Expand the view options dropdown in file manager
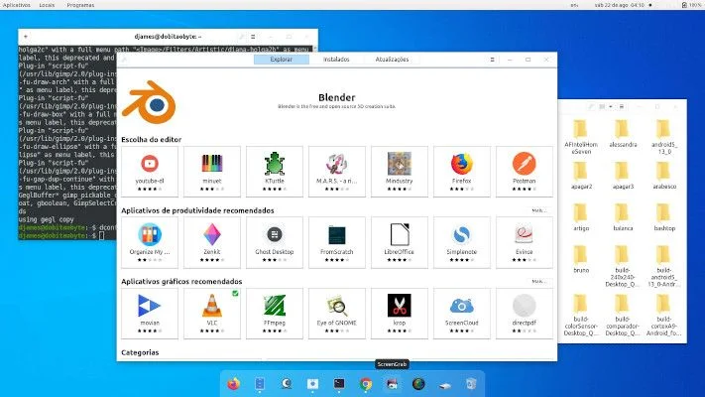 (x=611, y=106)
